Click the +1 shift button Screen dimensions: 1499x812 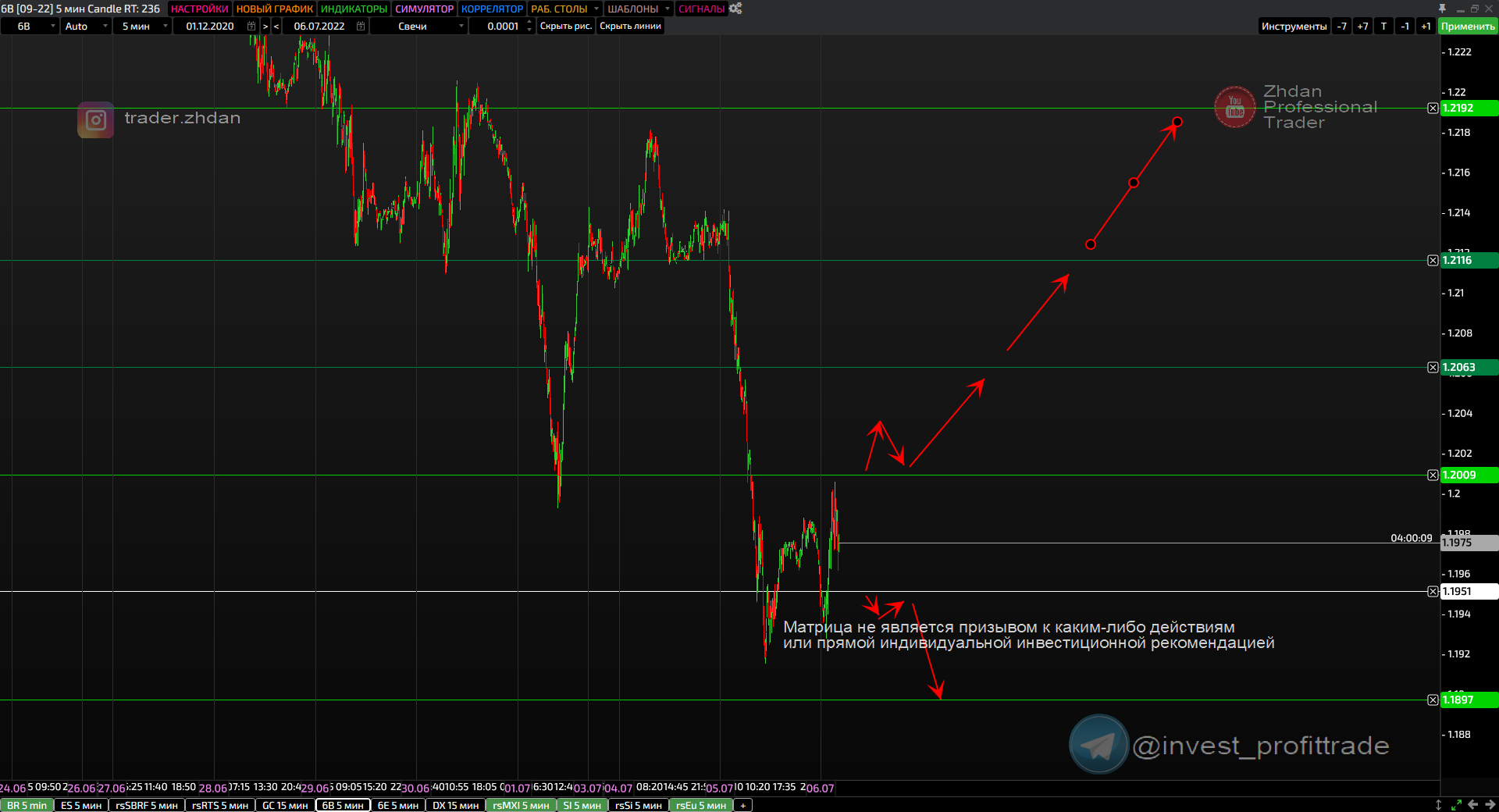point(1426,26)
